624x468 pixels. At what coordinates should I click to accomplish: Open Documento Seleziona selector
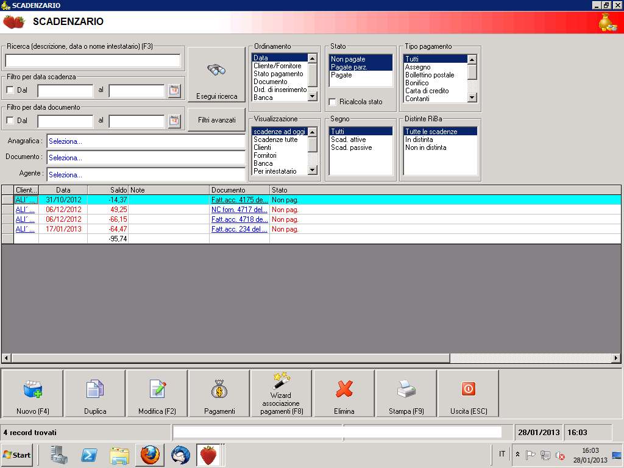click(146, 158)
